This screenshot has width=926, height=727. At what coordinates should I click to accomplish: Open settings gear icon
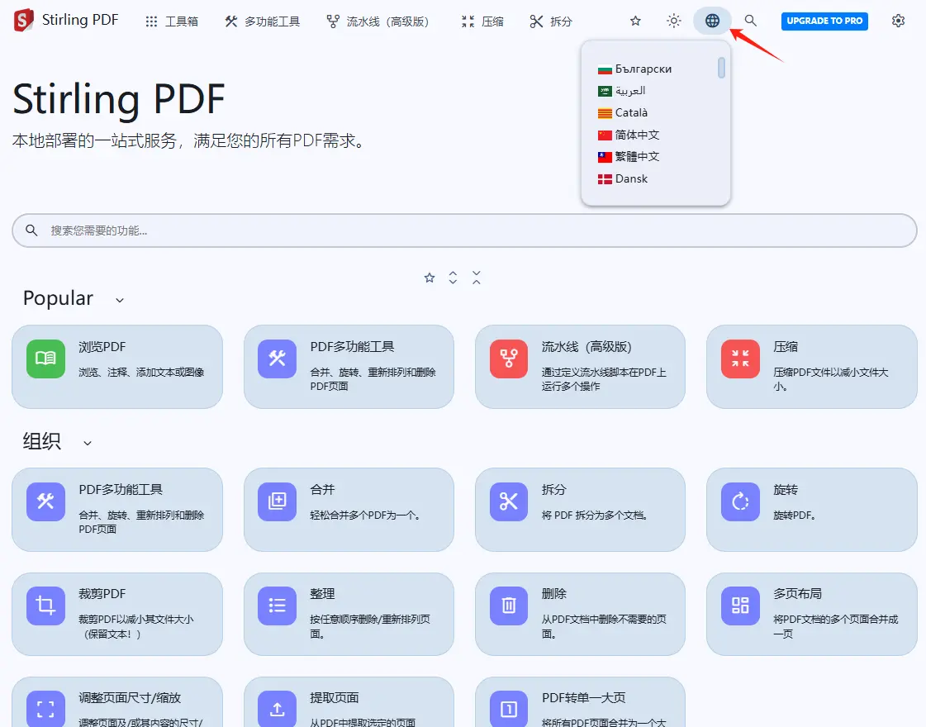click(898, 21)
